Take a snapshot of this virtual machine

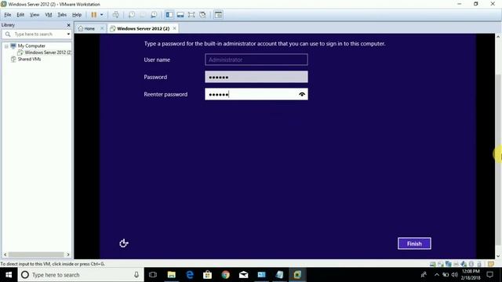[132, 15]
